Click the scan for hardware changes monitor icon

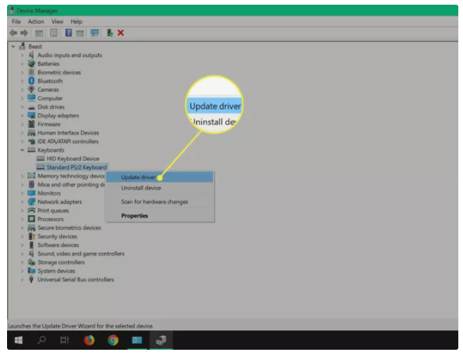pos(95,33)
